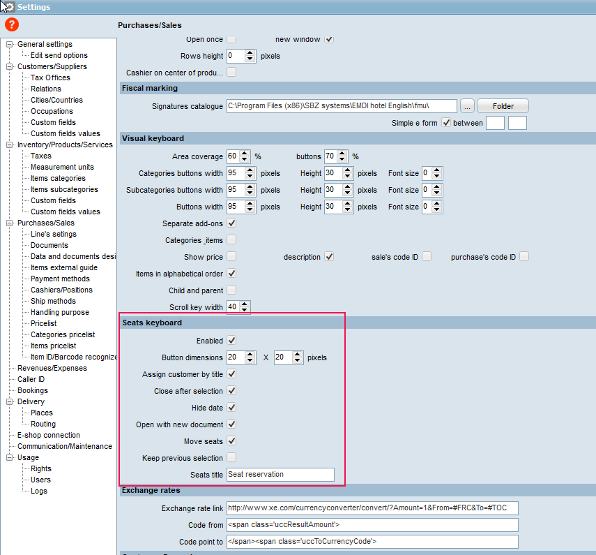Viewport: 596px width, 555px height.
Task: Enable Show price checkbox
Action: click(231, 257)
